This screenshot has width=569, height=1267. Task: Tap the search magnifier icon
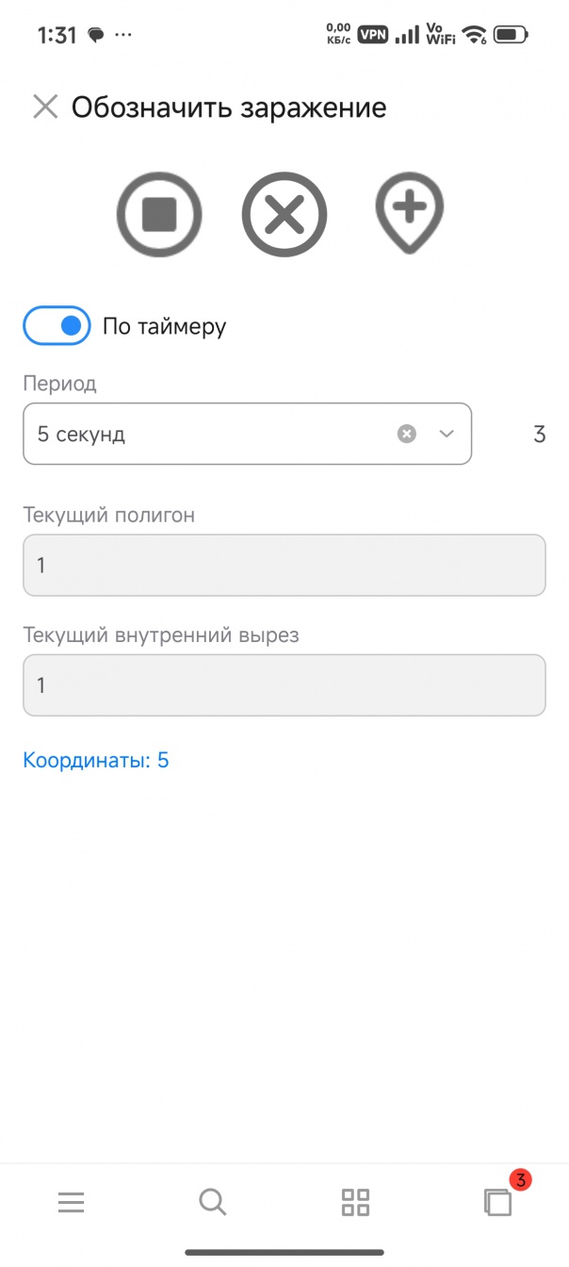click(x=213, y=1202)
